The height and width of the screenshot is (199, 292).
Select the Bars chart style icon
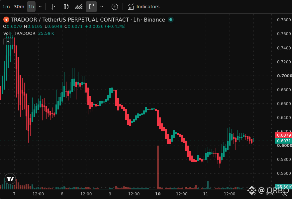pyautogui.click(x=53, y=7)
